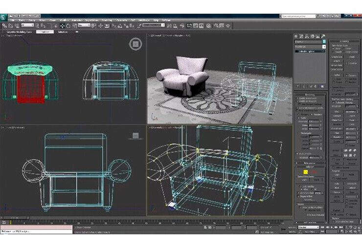Image resolution: width=362 pixels, height=248 pixels.
Task: Click the Make First button
Action: (x=337, y=120)
